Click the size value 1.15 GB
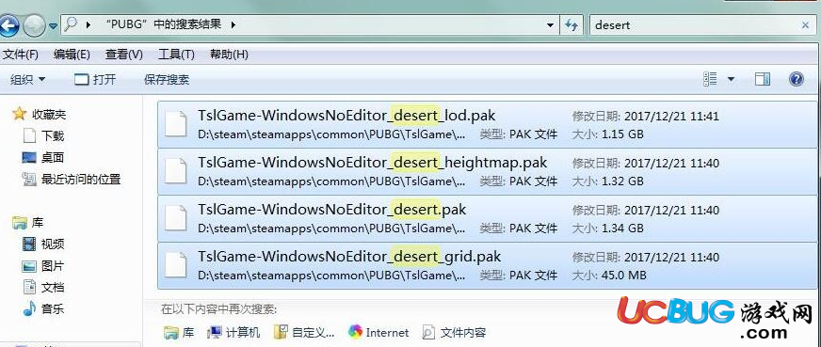 pyautogui.click(x=622, y=134)
